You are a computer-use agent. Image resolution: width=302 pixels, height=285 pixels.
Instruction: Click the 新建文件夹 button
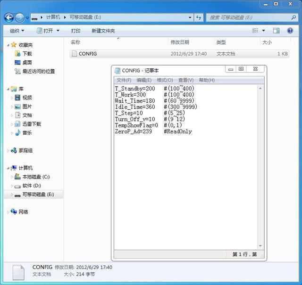pyautogui.click(x=103, y=31)
